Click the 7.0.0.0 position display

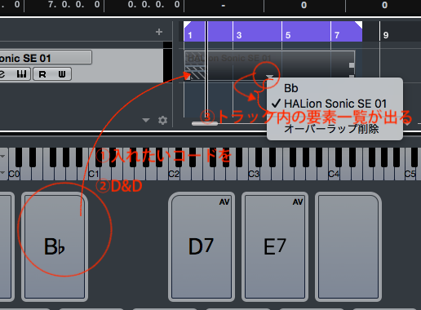(x=73, y=5)
